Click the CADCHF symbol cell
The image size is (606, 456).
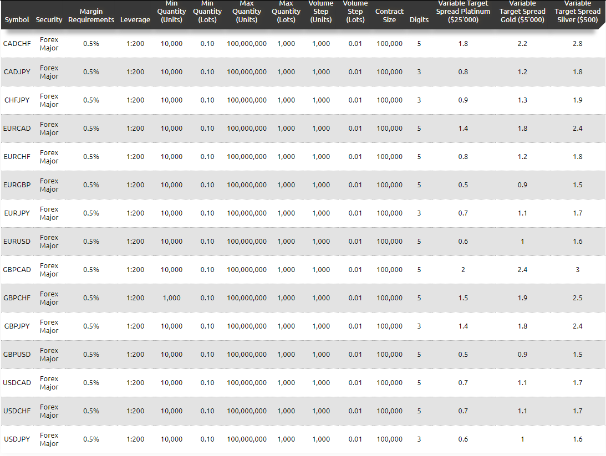17,44
